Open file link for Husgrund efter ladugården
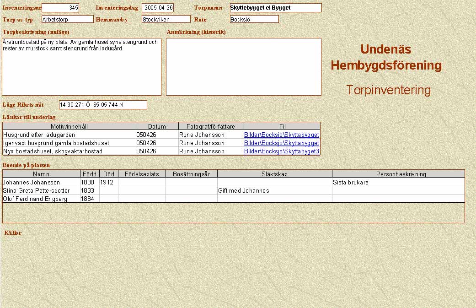The image size is (476, 308). pyautogui.click(x=281, y=135)
